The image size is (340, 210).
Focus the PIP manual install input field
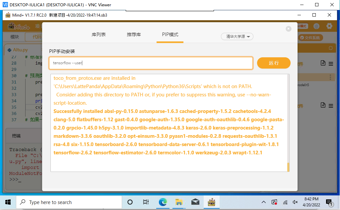(x=151, y=63)
